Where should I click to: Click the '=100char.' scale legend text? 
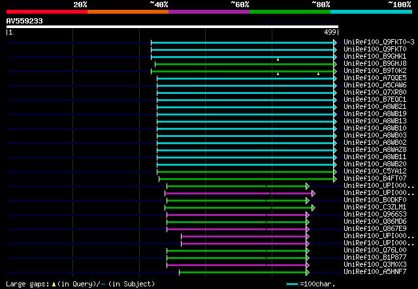(317, 284)
